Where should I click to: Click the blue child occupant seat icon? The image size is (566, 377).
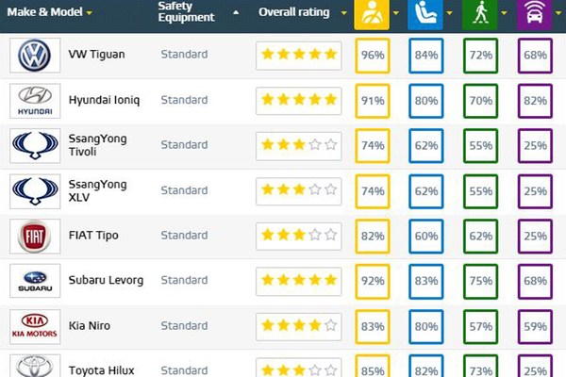tap(425, 14)
